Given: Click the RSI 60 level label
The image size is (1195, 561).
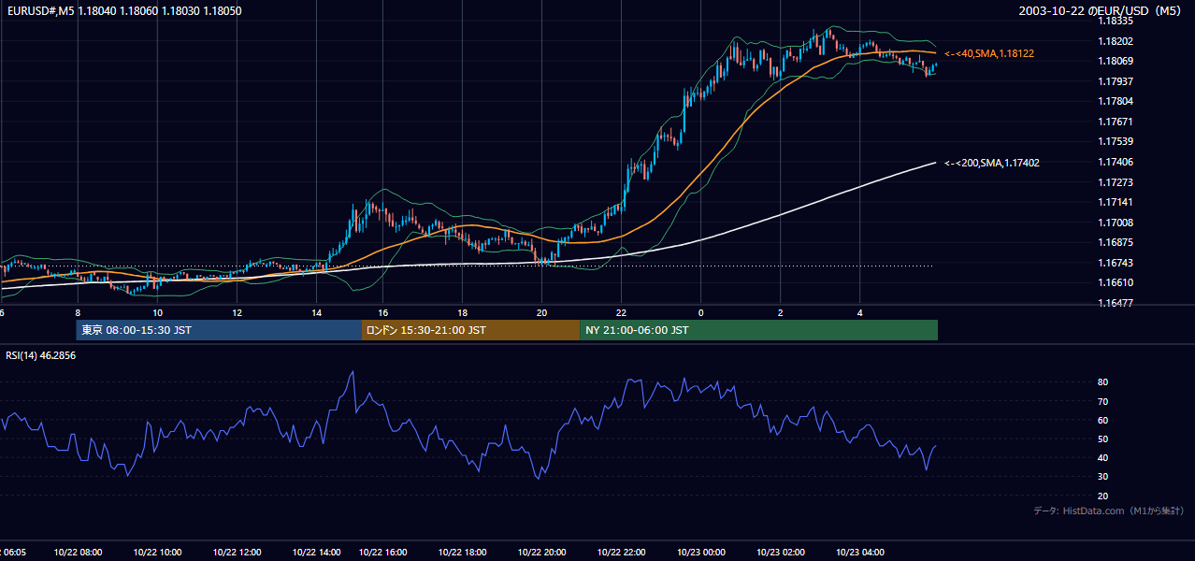Looking at the screenshot, I should pyautogui.click(x=1102, y=420).
